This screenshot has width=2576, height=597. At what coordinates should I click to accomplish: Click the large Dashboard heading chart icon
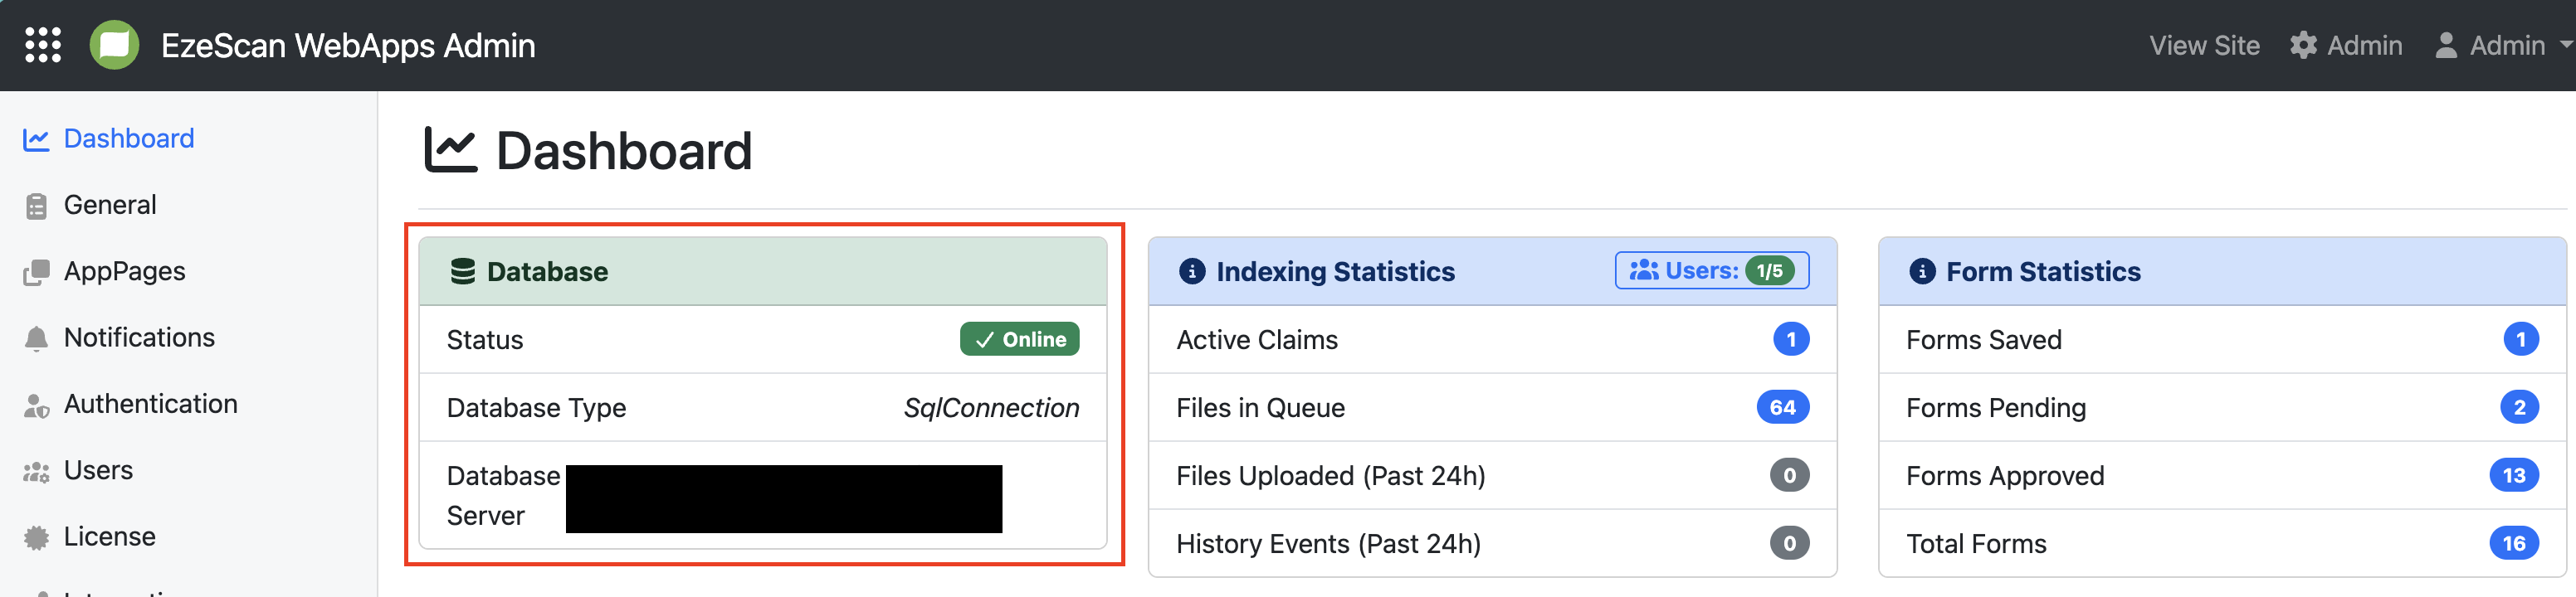coord(451,151)
